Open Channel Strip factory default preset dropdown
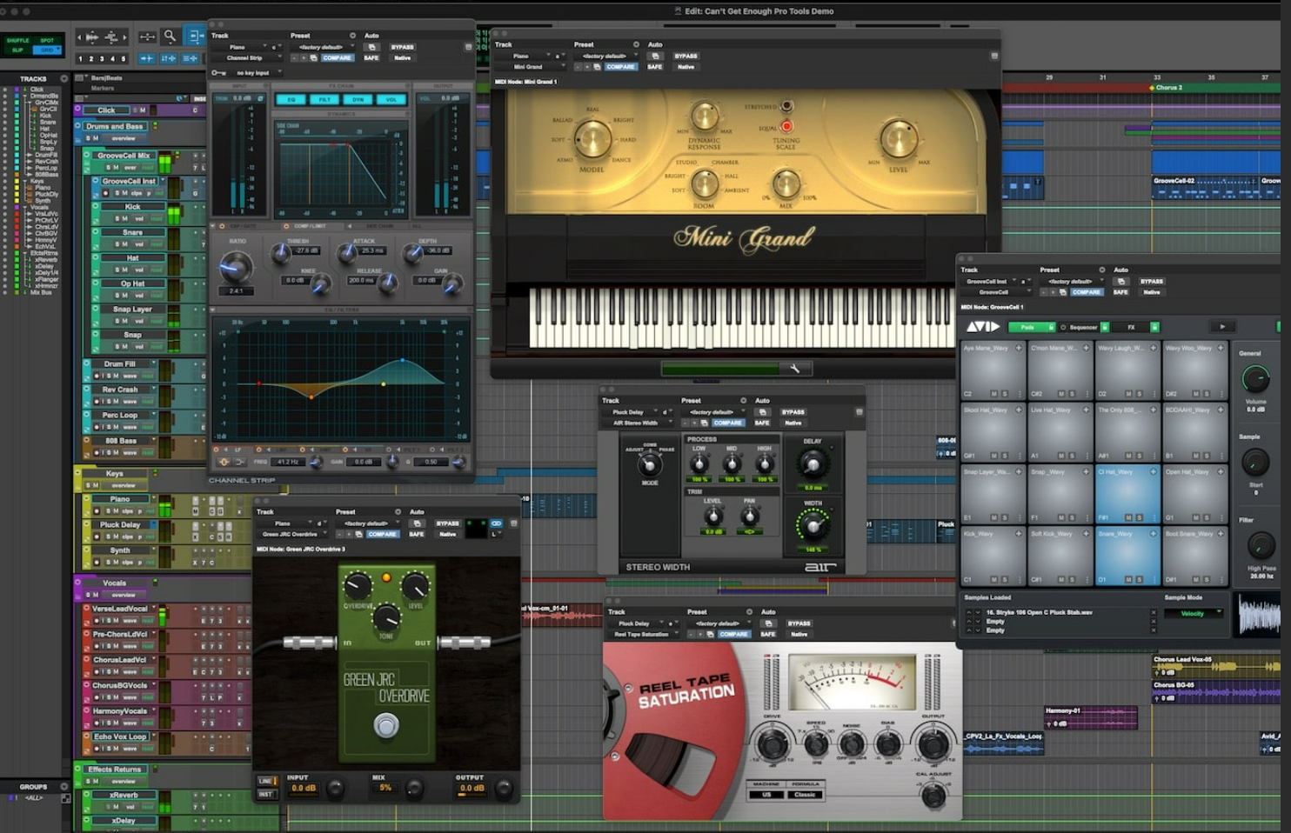 click(x=321, y=47)
